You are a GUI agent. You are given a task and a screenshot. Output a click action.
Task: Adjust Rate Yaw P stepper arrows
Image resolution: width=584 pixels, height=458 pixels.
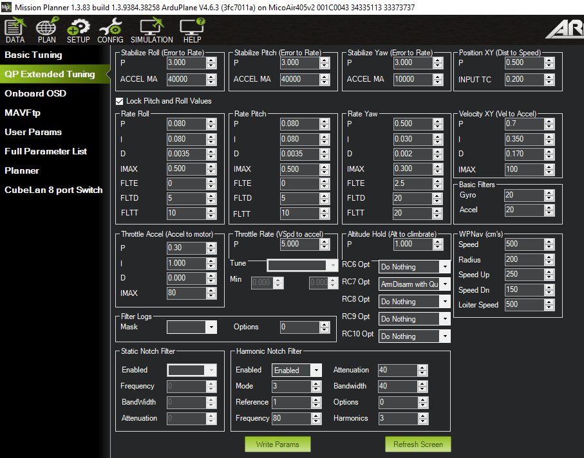(438, 124)
